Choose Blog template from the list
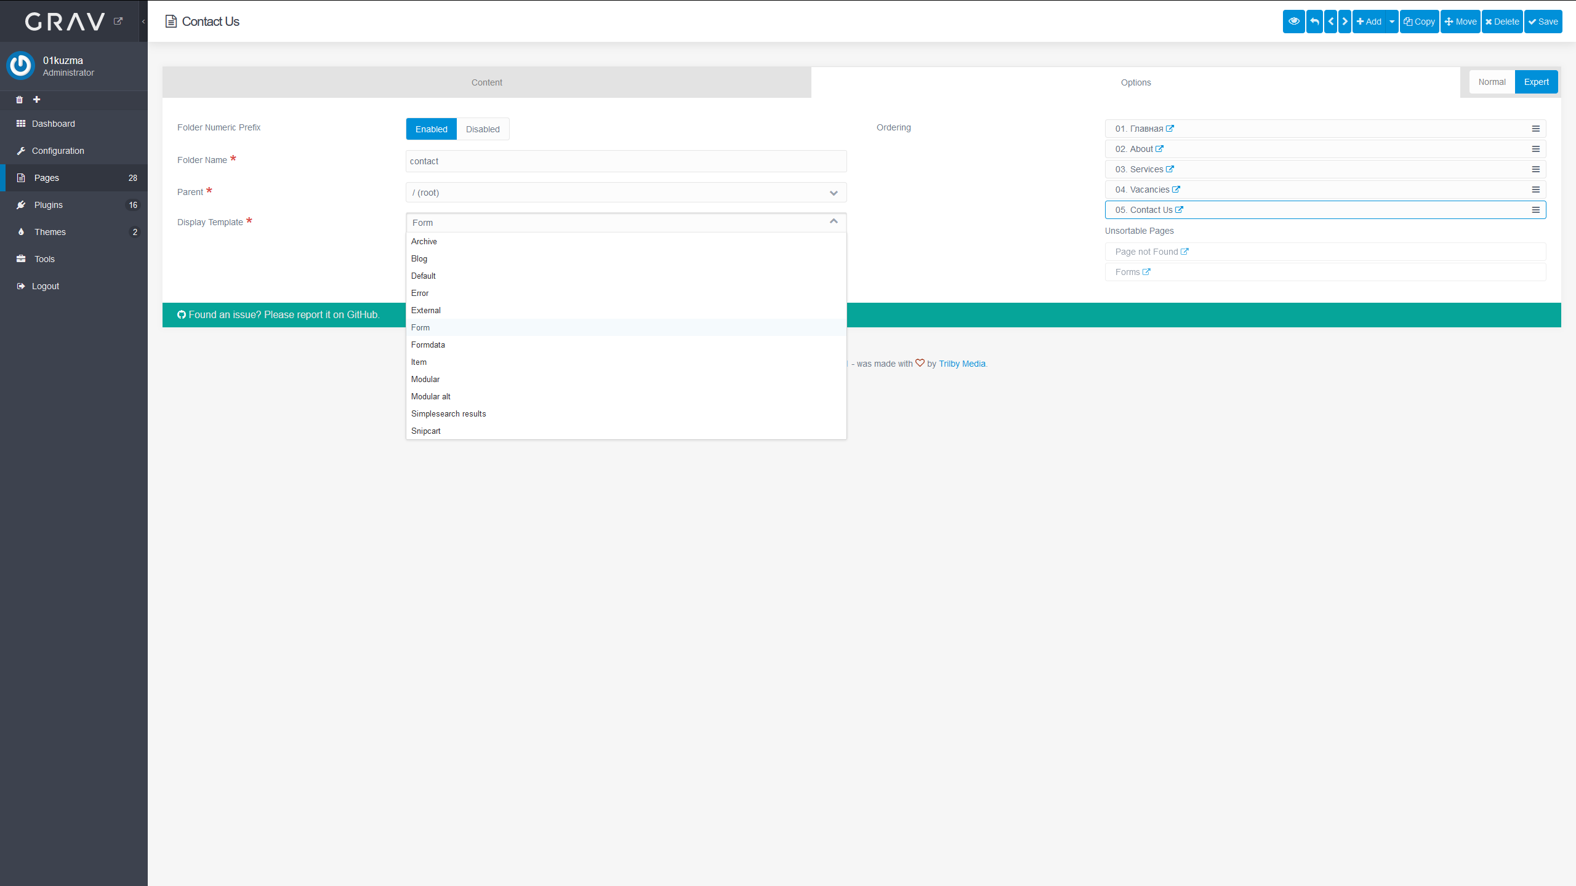 click(626, 258)
